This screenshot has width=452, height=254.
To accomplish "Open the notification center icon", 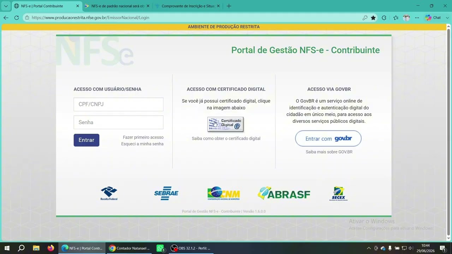I will (x=442, y=248).
